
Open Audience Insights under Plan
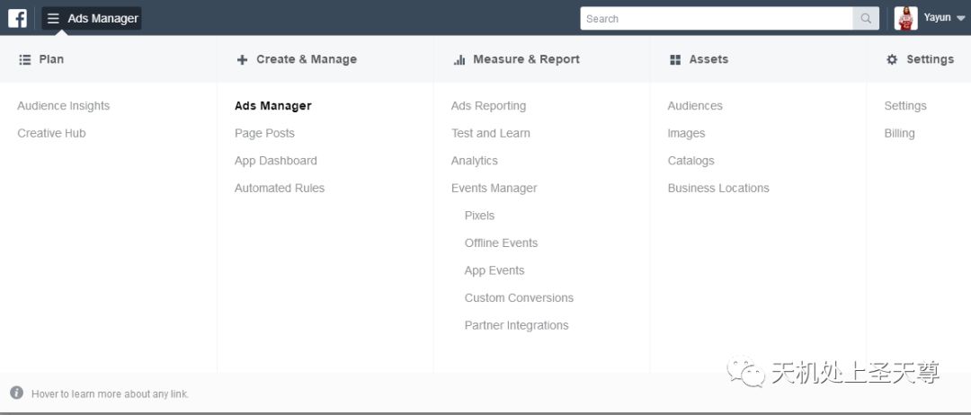click(x=63, y=106)
